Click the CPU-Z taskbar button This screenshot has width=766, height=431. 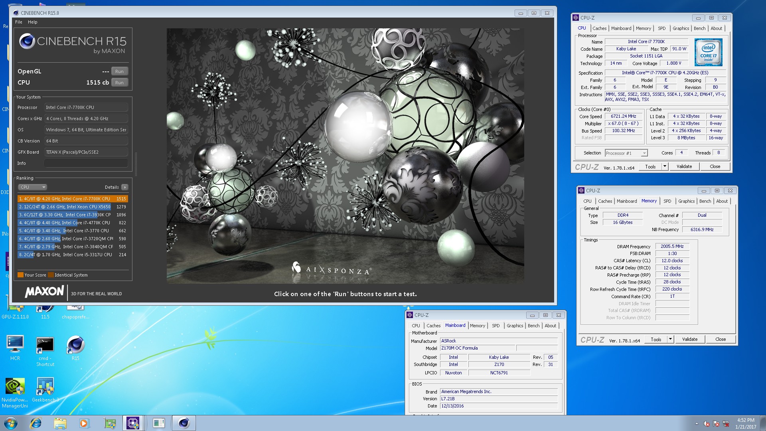[133, 423]
